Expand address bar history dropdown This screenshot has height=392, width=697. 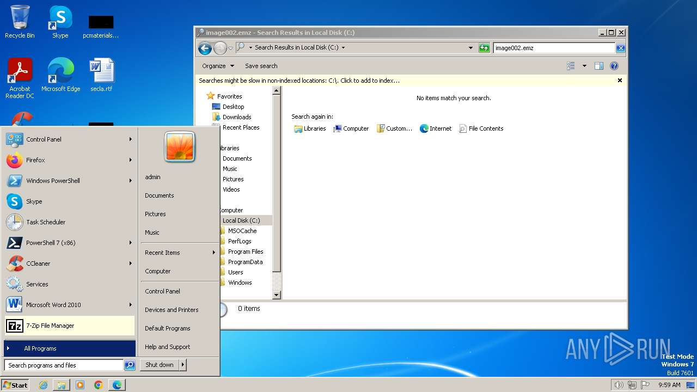pos(470,48)
